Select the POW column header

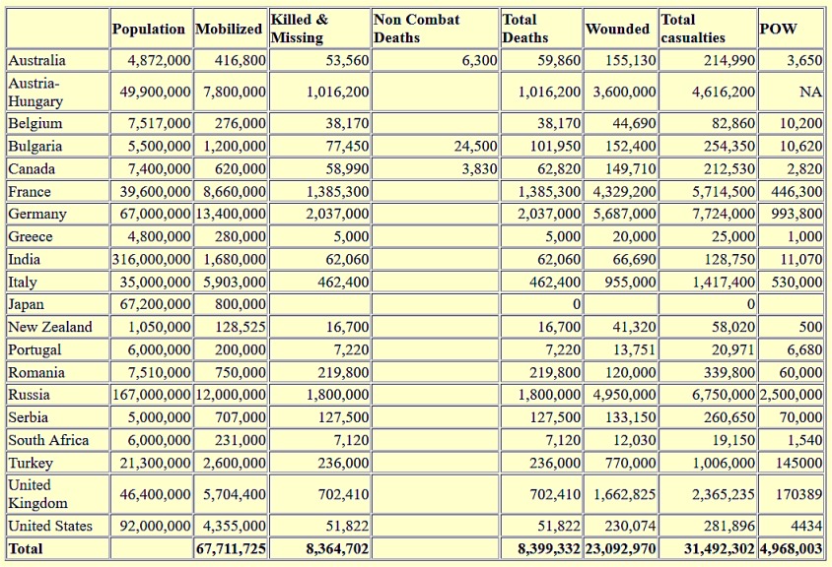[791, 29]
